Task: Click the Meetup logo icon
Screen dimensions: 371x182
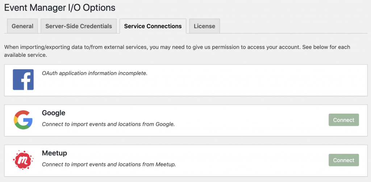Action: [x=23, y=160]
